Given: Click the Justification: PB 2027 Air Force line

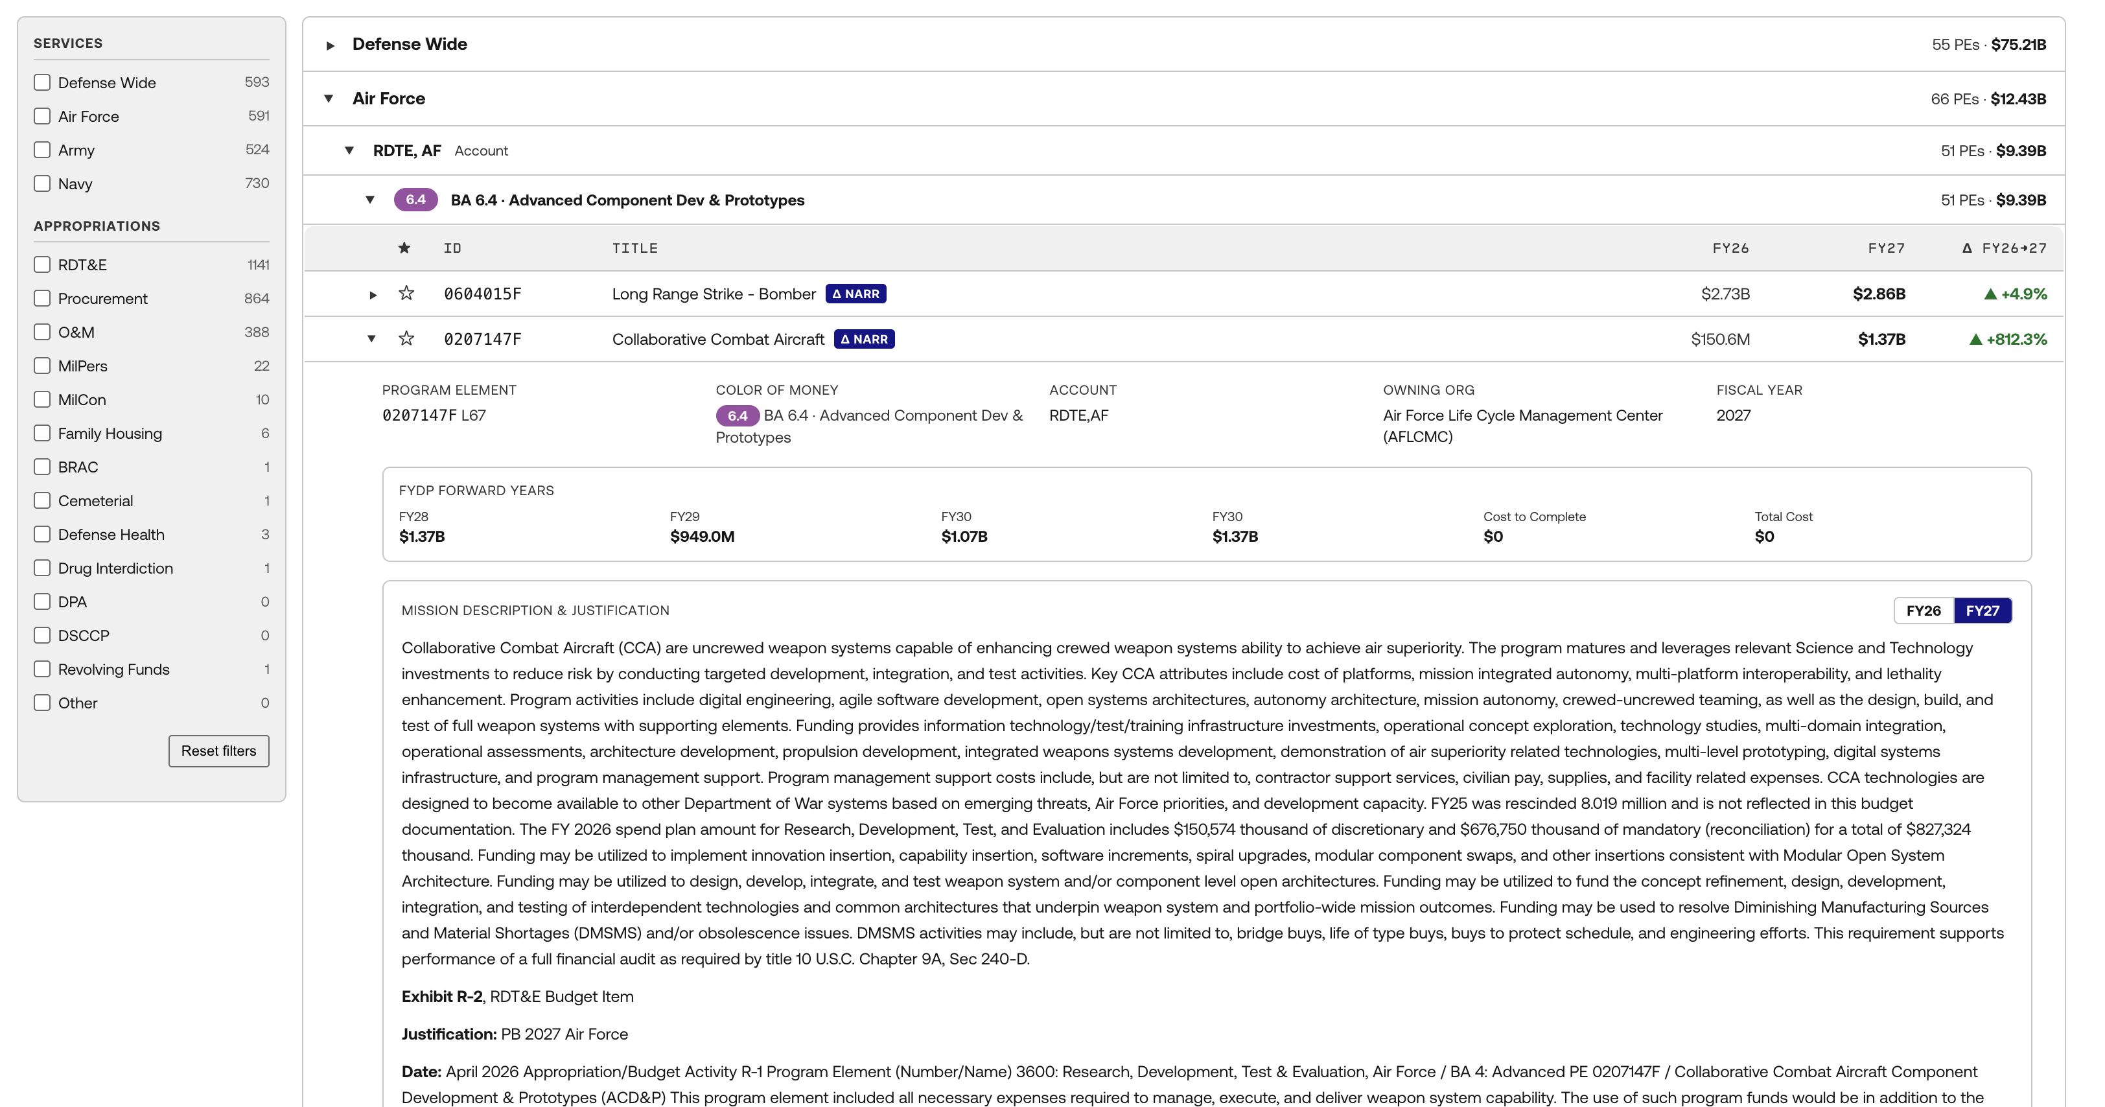Looking at the screenshot, I should tap(515, 1034).
